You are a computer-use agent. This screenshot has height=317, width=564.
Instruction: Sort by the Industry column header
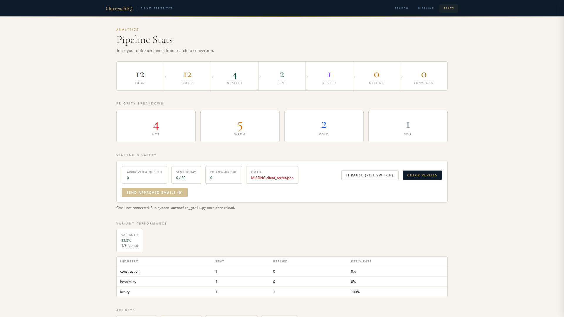click(129, 261)
